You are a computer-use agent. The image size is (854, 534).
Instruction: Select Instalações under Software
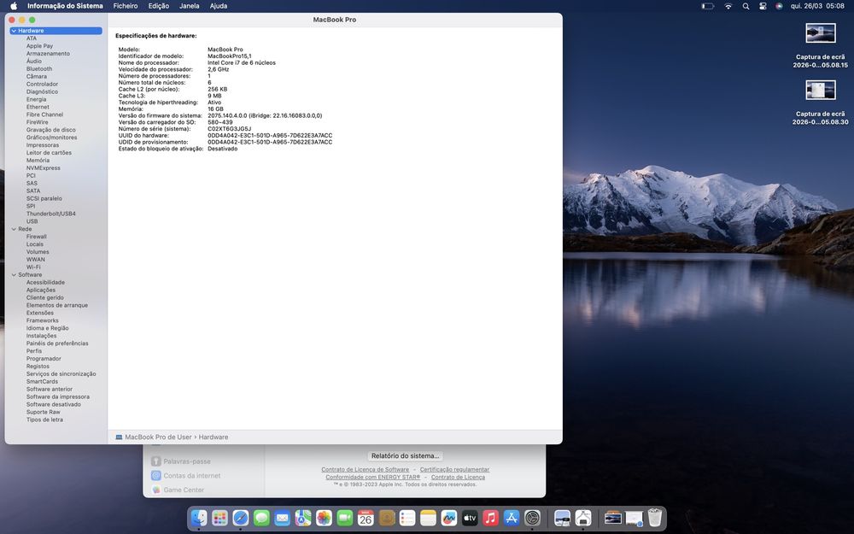point(41,336)
